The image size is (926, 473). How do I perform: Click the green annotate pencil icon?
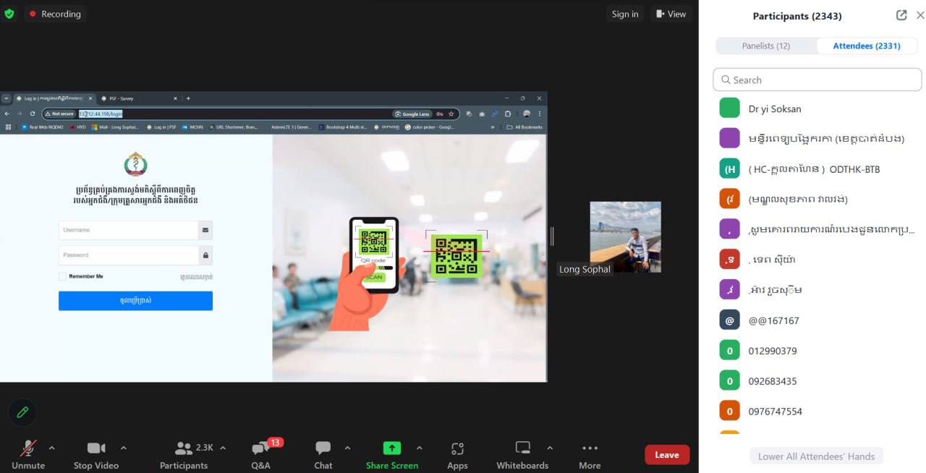point(22,412)
